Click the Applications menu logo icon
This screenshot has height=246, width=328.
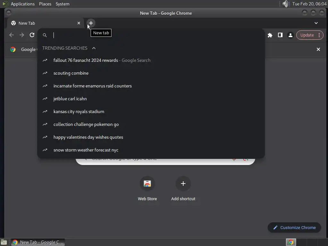pyautogui.click(x=5, y=4)
